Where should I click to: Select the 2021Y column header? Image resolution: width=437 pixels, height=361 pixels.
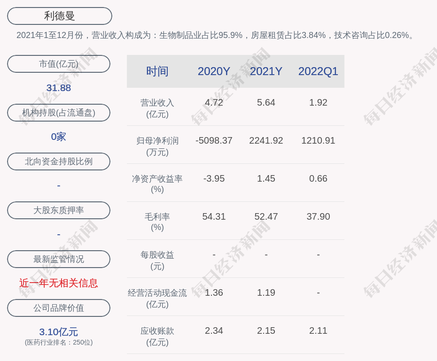pyautogui.click(x=266, y=71)
